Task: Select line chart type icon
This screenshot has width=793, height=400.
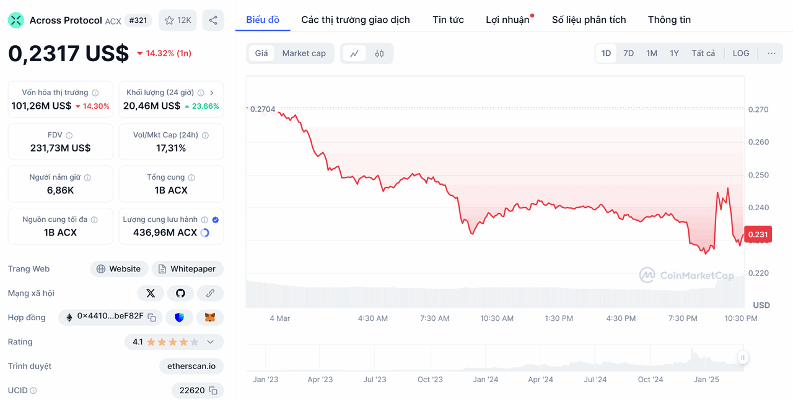Action: pos(354,54)
